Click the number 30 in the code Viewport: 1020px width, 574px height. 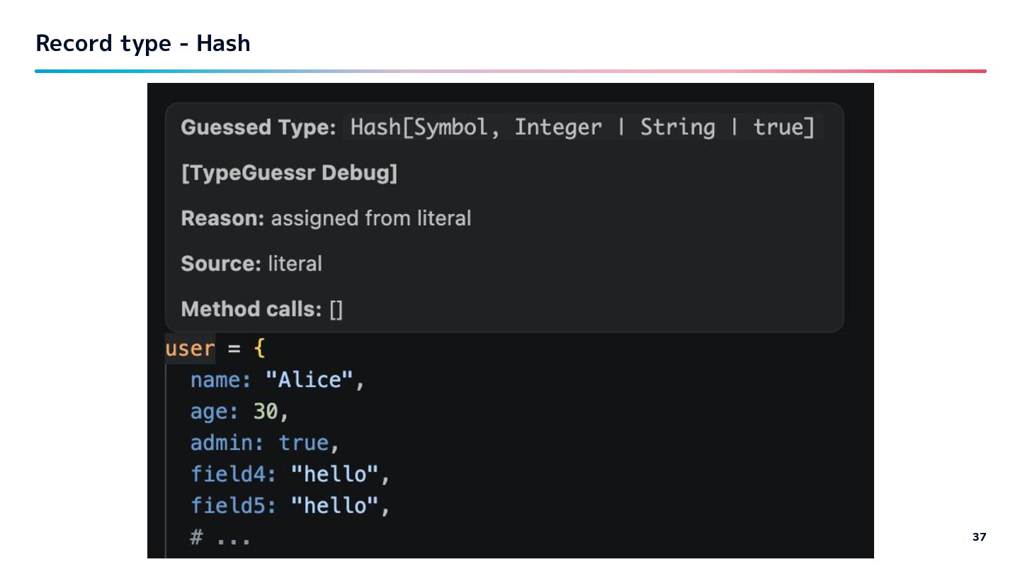pos(266,412)
